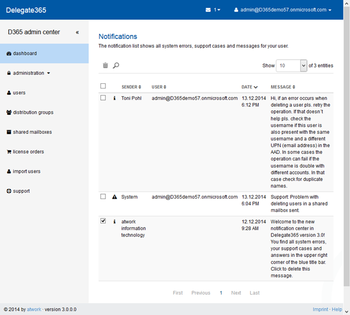Click the dashboard gauge icon
The width and height of the screenshot is (350, 315).
tap(9, 54)
